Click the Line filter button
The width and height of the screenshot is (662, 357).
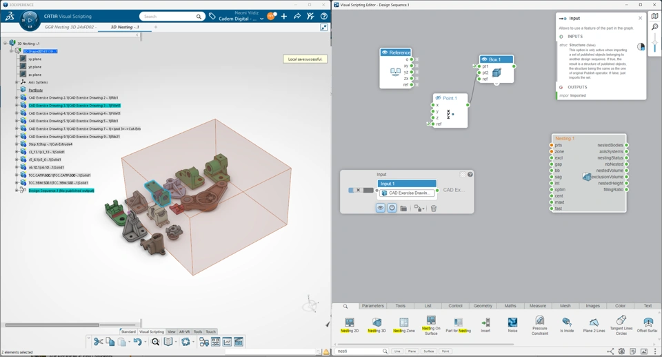397,351
